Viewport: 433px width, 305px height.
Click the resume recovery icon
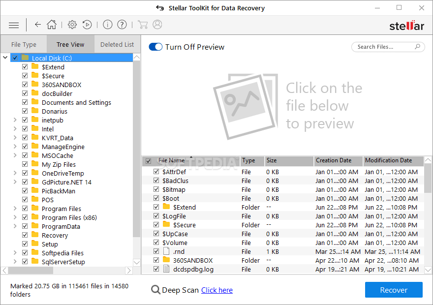coord(87,25)
